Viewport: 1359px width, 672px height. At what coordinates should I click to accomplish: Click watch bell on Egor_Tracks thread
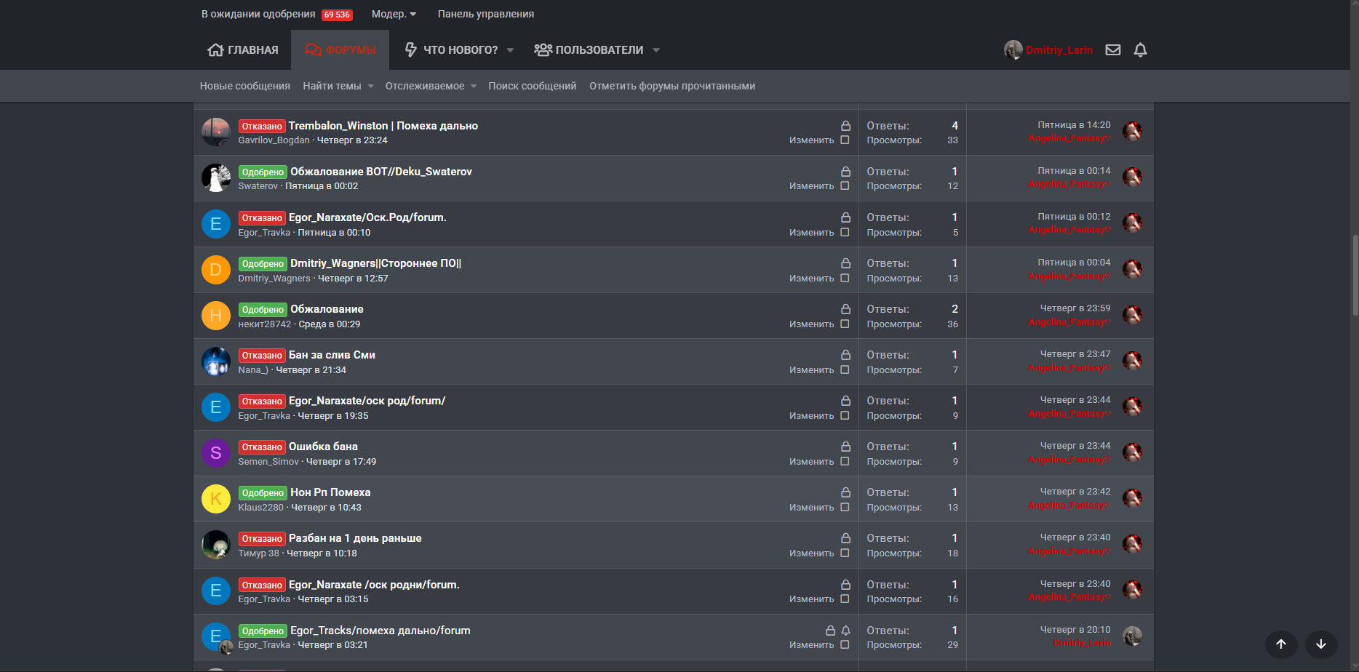(x=846, y=631)
